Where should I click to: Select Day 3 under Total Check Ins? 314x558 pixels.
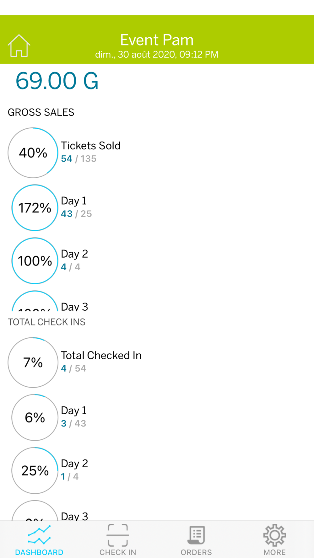coord(74,516)
